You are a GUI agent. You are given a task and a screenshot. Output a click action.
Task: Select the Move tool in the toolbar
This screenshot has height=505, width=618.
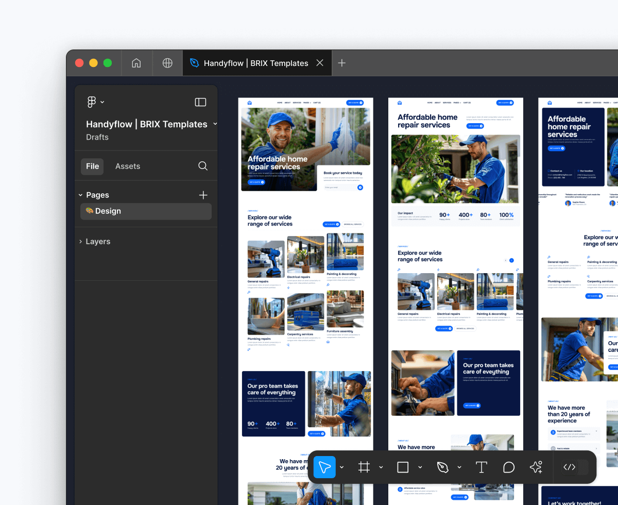tap(324, 467)
